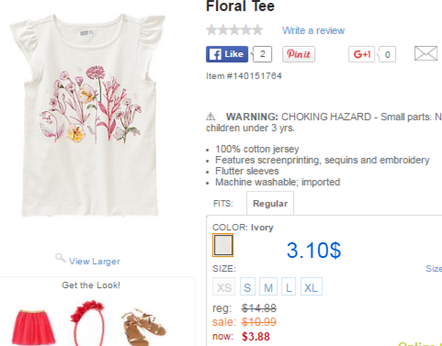This screenshot has height=346, width=442.
Task: Open the Facebook like count bubble
Action: point(262,54)
